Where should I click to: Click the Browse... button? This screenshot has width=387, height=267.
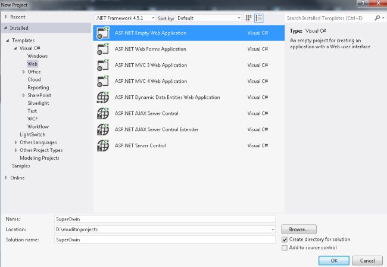click(299, 229)
